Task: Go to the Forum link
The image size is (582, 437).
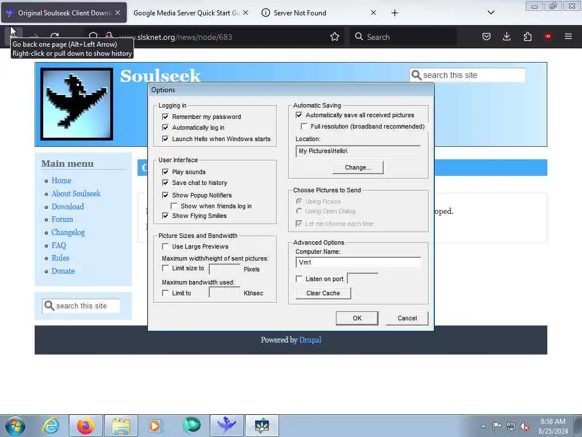Action: (62, 219)
